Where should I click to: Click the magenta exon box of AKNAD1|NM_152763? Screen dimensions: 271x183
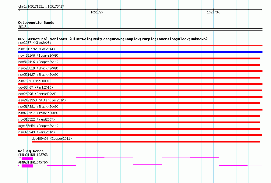(27, 158)
